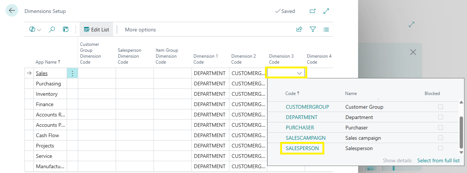
Task: Toggle Blocked checkbox for PURCHASER
Action: 440,128
